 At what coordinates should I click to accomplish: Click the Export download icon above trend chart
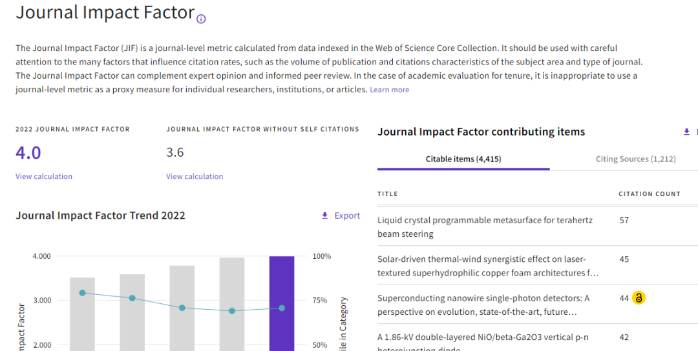click(x=324, y=216)
